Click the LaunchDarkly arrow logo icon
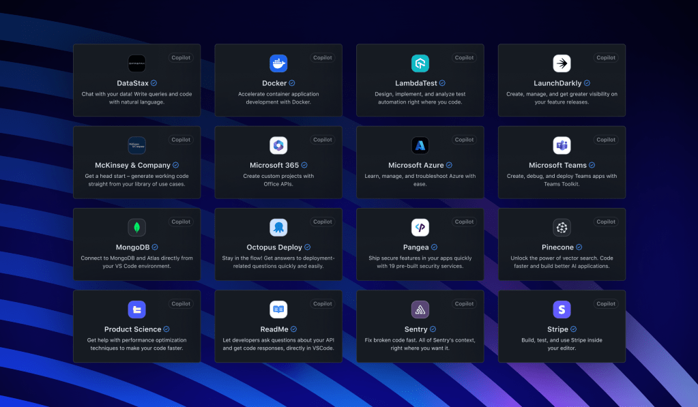 tap(562, 63)
